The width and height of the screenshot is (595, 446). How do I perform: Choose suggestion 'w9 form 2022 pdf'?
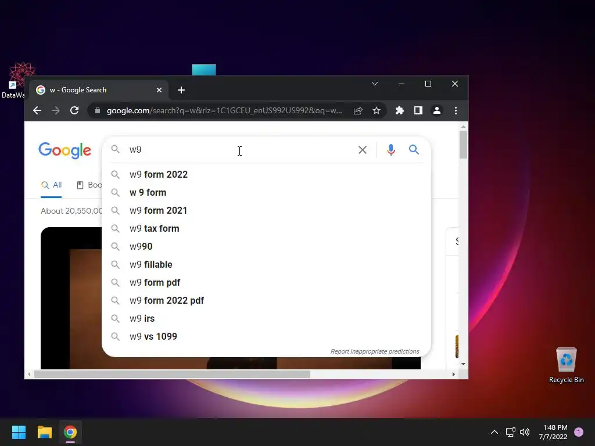pos(266,301)
